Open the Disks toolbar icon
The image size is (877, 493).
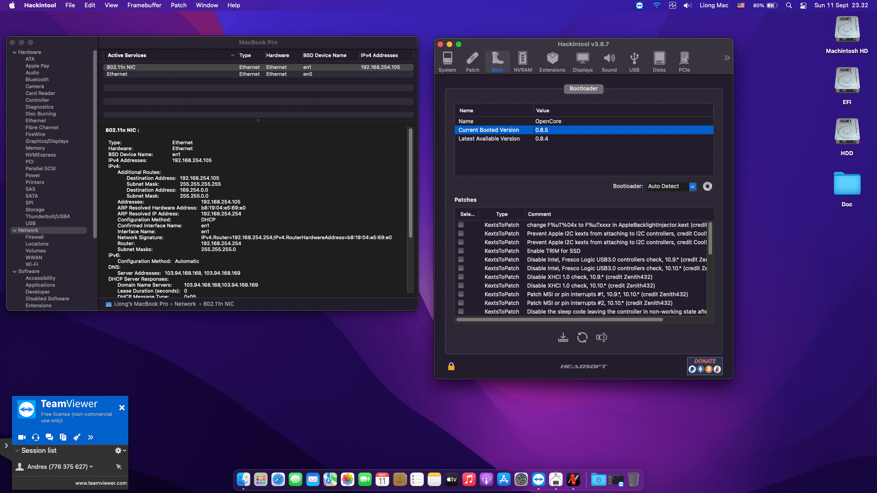point(659,62)
